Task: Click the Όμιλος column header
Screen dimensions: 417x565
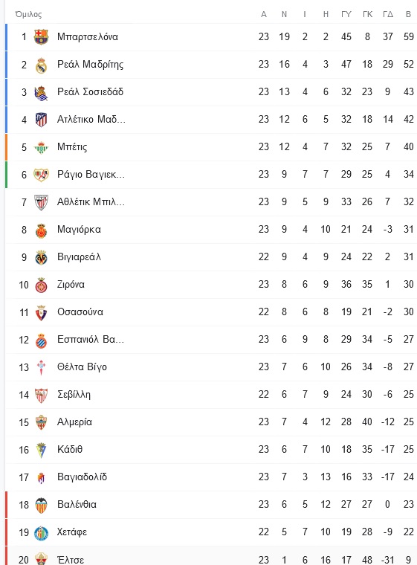Action: 28,14
